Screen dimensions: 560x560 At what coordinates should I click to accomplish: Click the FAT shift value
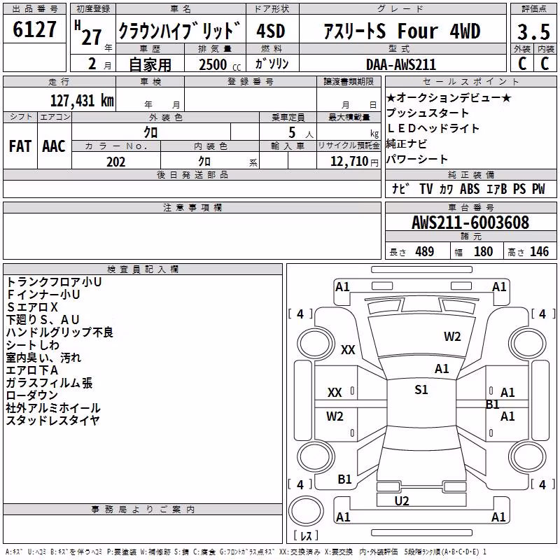pyautogui.click(x=20, y=146)
